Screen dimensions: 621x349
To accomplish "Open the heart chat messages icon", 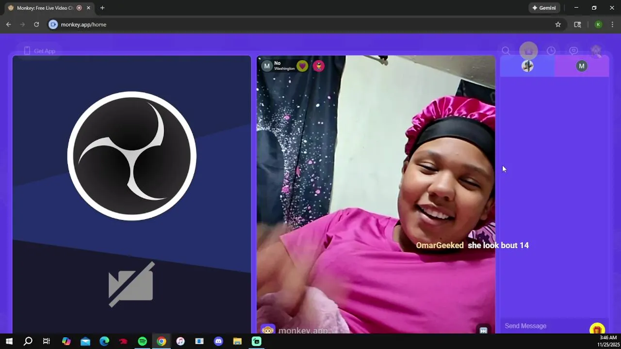I will 573,51.
